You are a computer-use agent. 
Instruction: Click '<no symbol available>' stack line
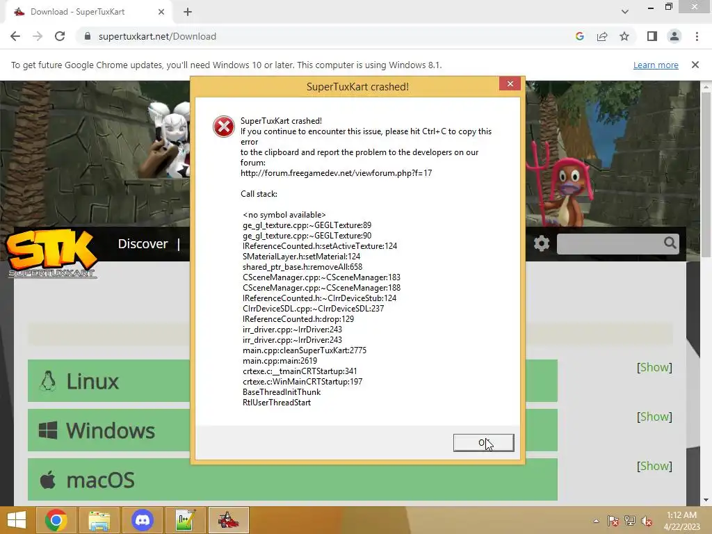[284, 215]
